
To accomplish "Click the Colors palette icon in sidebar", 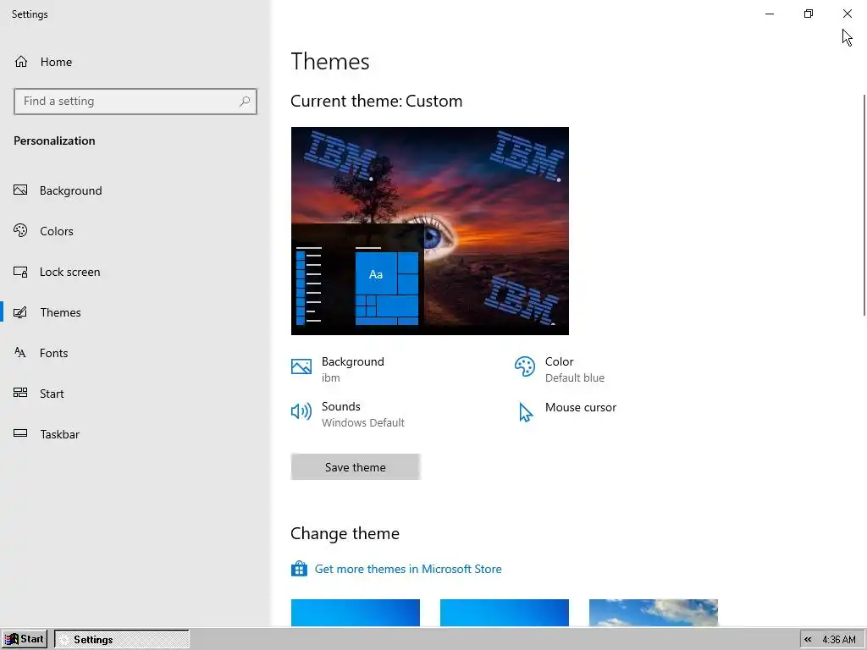I will point(20,230).
